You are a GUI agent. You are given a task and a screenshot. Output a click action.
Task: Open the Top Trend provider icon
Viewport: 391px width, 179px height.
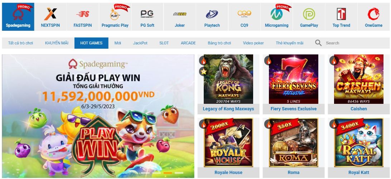[x=341, y=14]
